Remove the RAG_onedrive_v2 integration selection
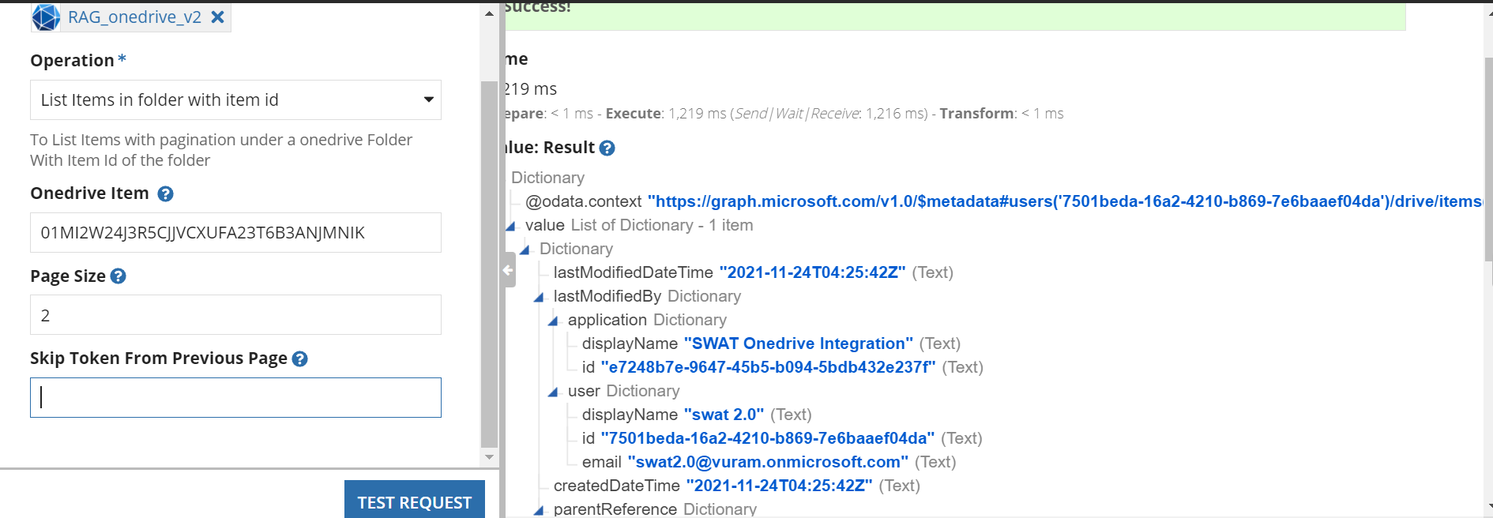The height and width of the screenshot is (518, 1493). pos(218,17)
